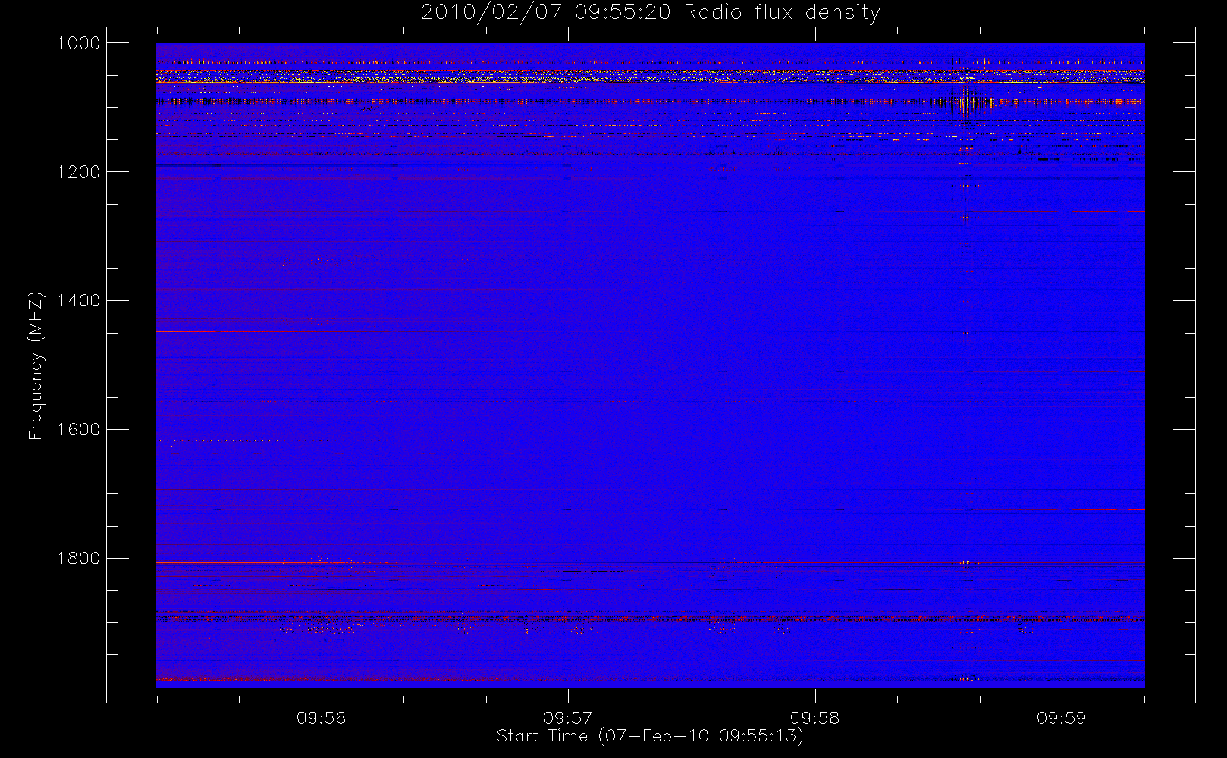This screenshot has width=1227, height=758.
Task: Click the 1800 frequency tick label
Action: 79,559
